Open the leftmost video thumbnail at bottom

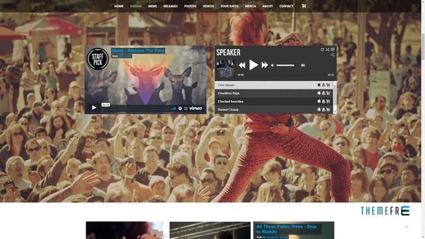pyautogui.click(x=126, y=230)
